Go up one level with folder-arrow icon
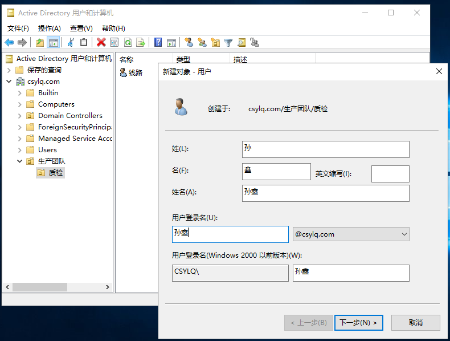The image size is (450, 341). click(x=40, y=43)
